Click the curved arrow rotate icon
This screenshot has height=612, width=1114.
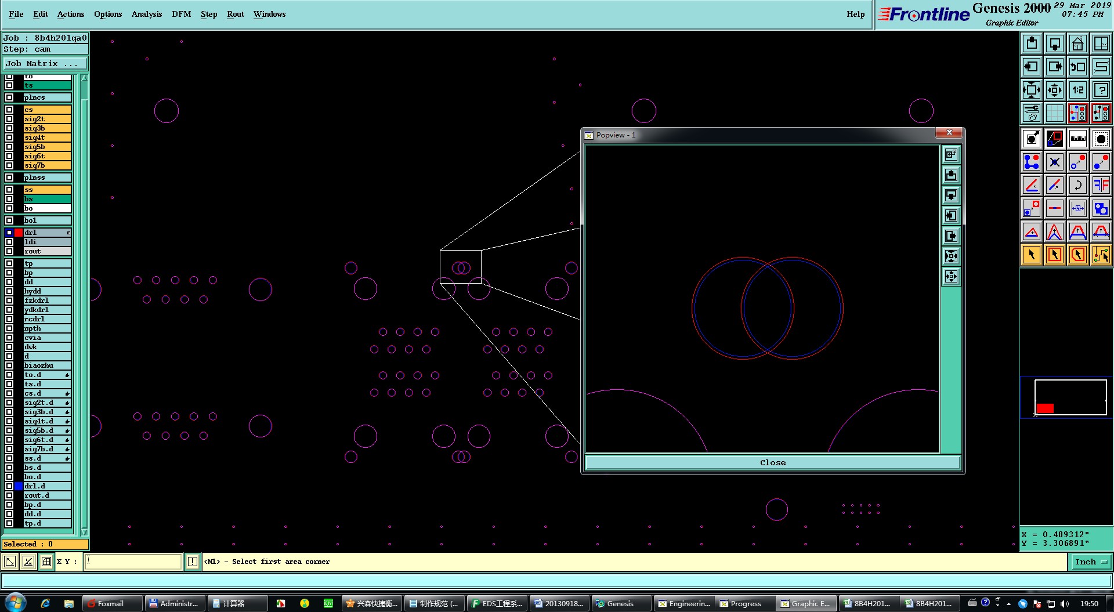pyautogui.click(x=1078, y=185)
